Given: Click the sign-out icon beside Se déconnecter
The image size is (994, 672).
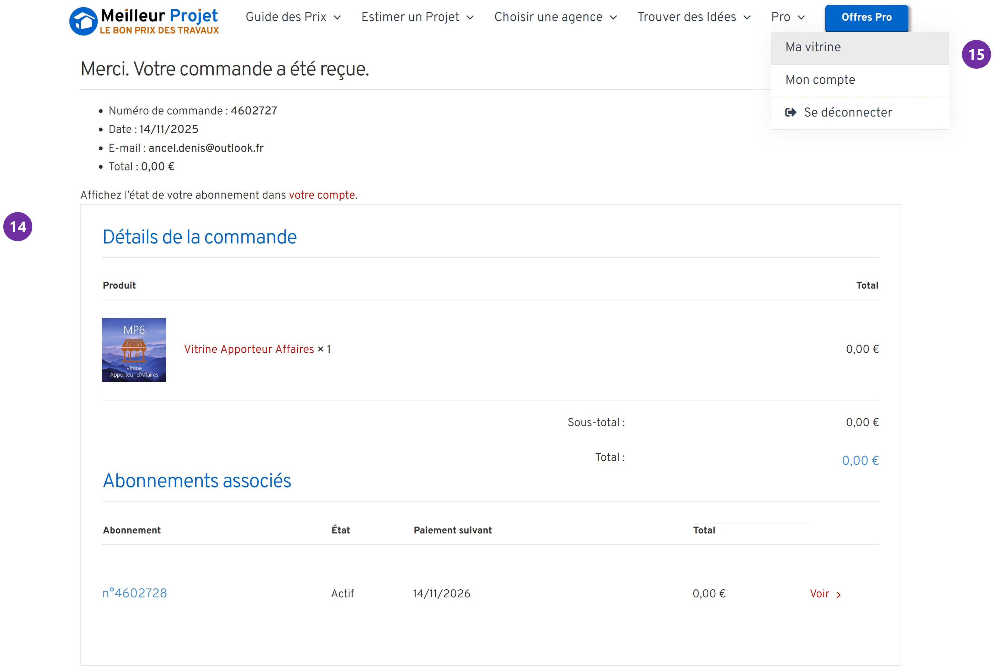Looking at the screenshot, I should click(791, 112).
